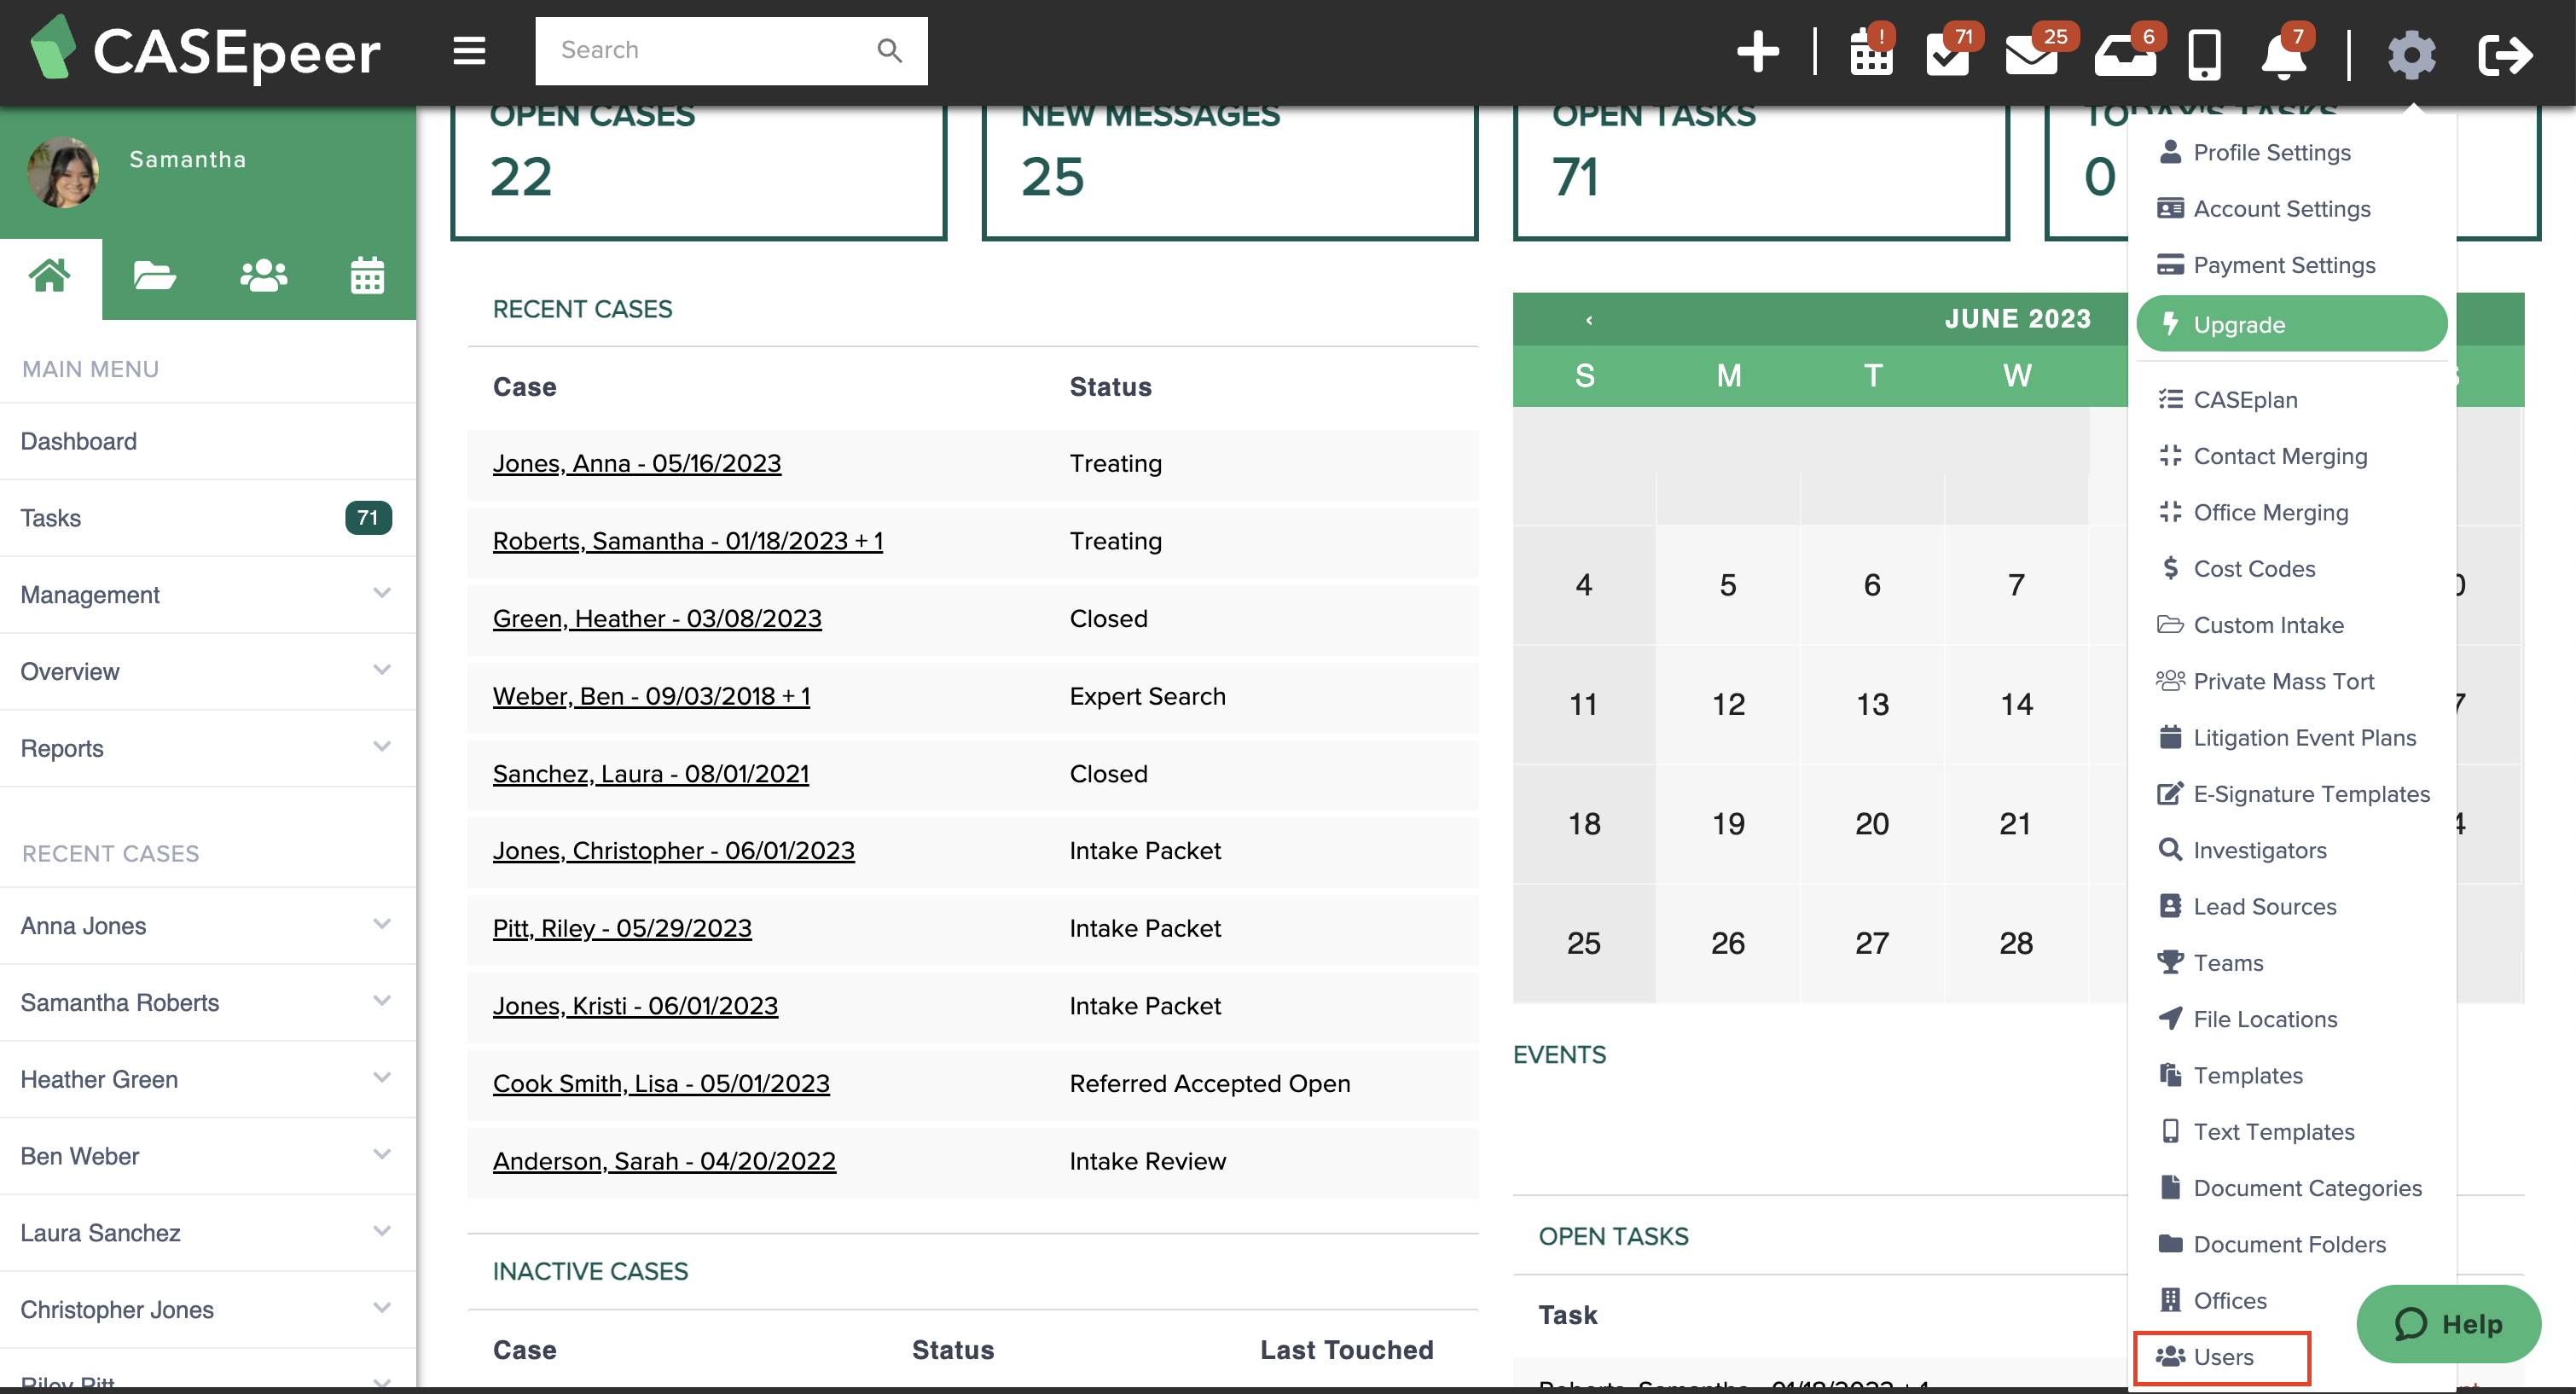Select the home tab icon in sidebar
This screenshot has height=1394, width=2576.
50,276
